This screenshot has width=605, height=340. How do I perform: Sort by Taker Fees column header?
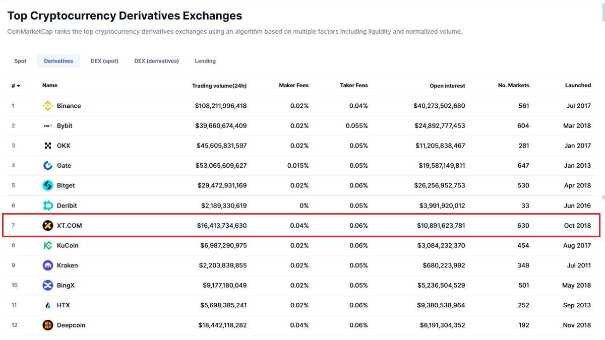click(x=354, y=86)
